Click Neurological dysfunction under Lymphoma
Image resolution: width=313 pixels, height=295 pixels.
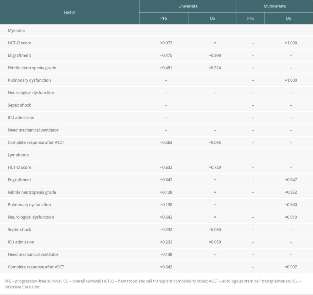[x=31, y=217]
